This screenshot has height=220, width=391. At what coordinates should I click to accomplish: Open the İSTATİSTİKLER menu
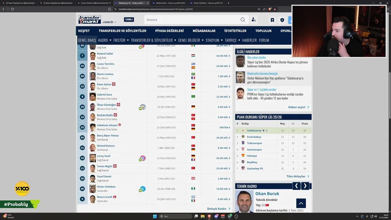pos(235,31)
